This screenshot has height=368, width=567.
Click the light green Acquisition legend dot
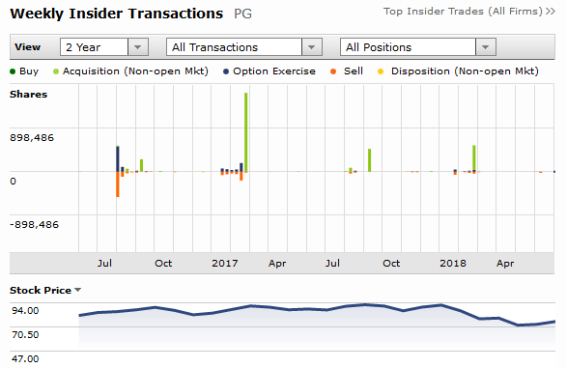(x=56, y=71)
